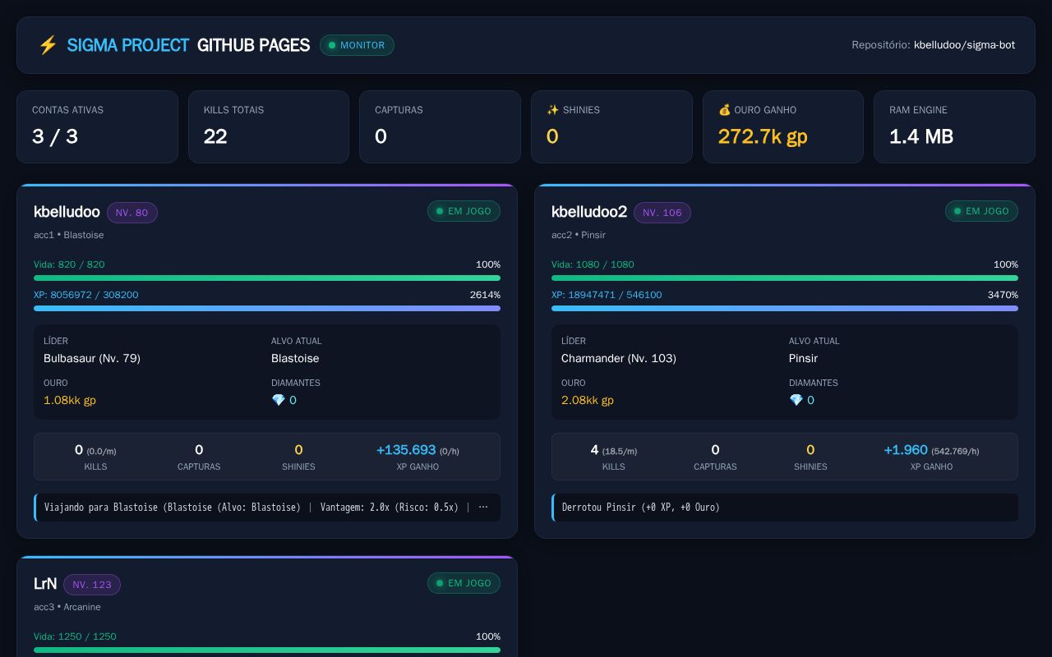1052x657 pixels.
Task: Select the CAPTURAS stat card at top
Action: pyautogui.click(x=440, y=126)
